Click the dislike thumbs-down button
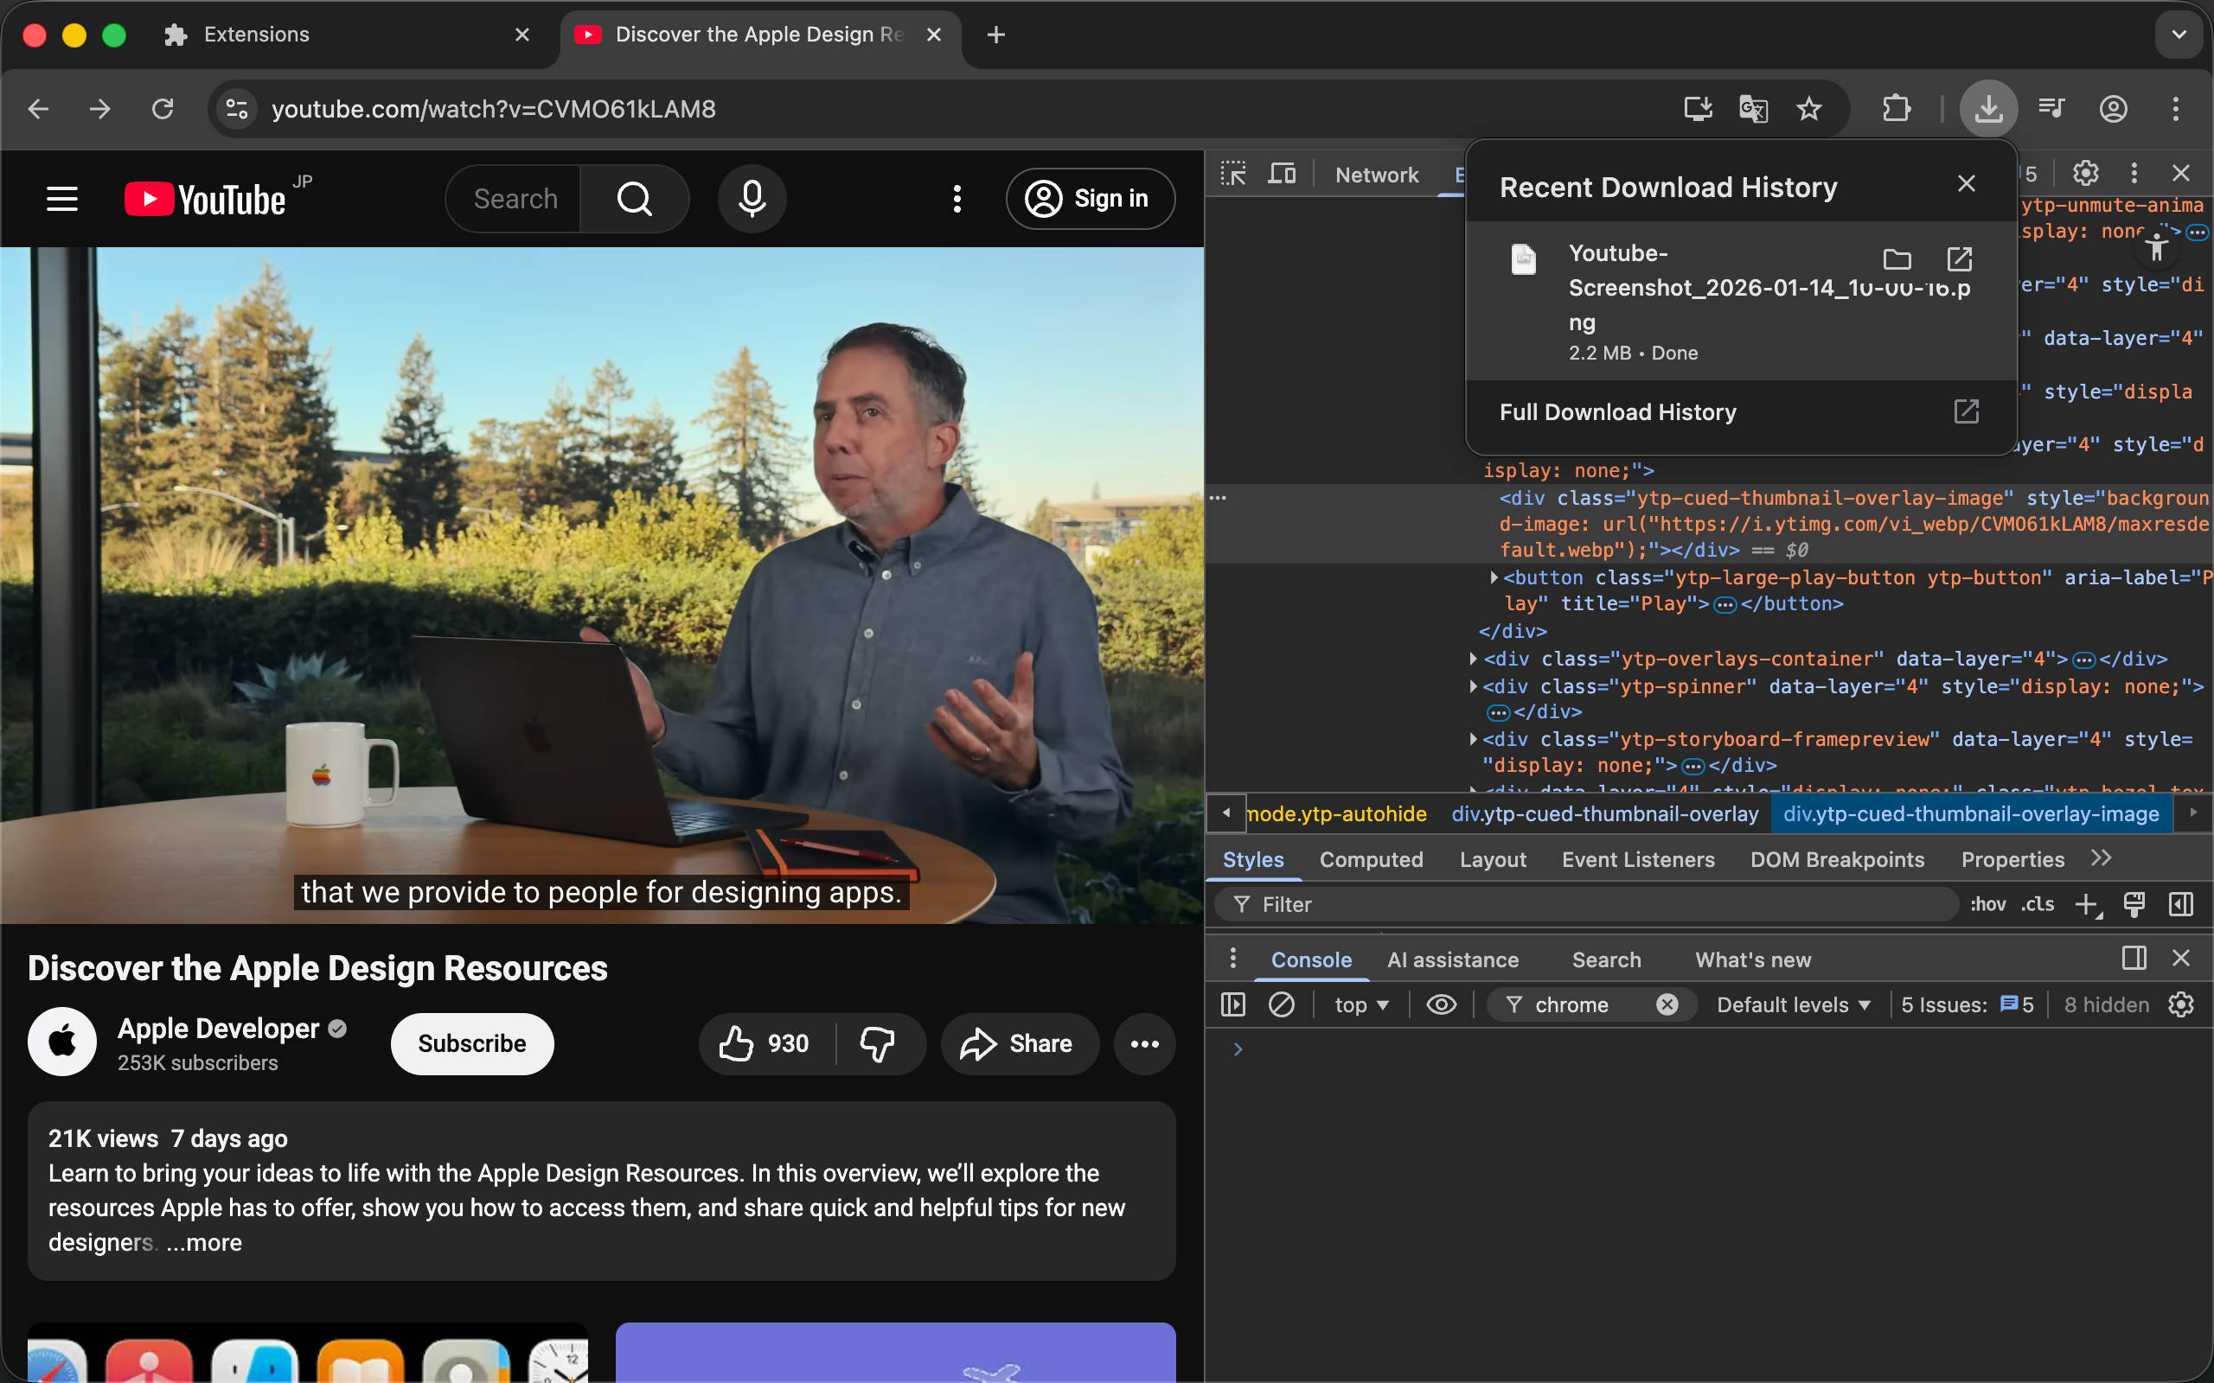 876,1043
